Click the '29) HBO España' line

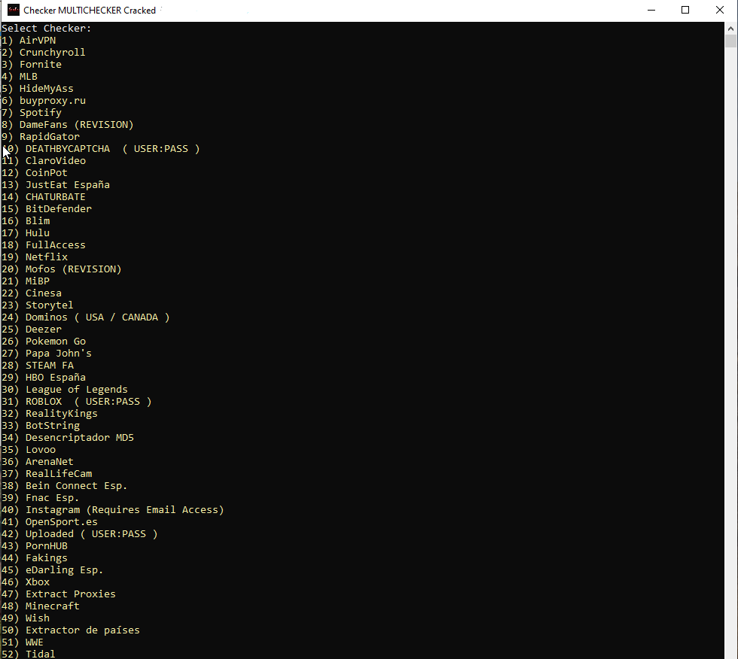44,378
